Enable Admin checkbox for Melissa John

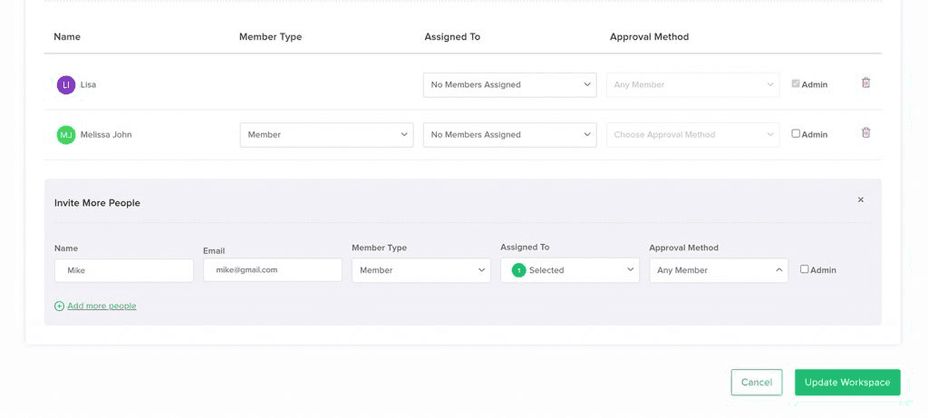point(796,134)
